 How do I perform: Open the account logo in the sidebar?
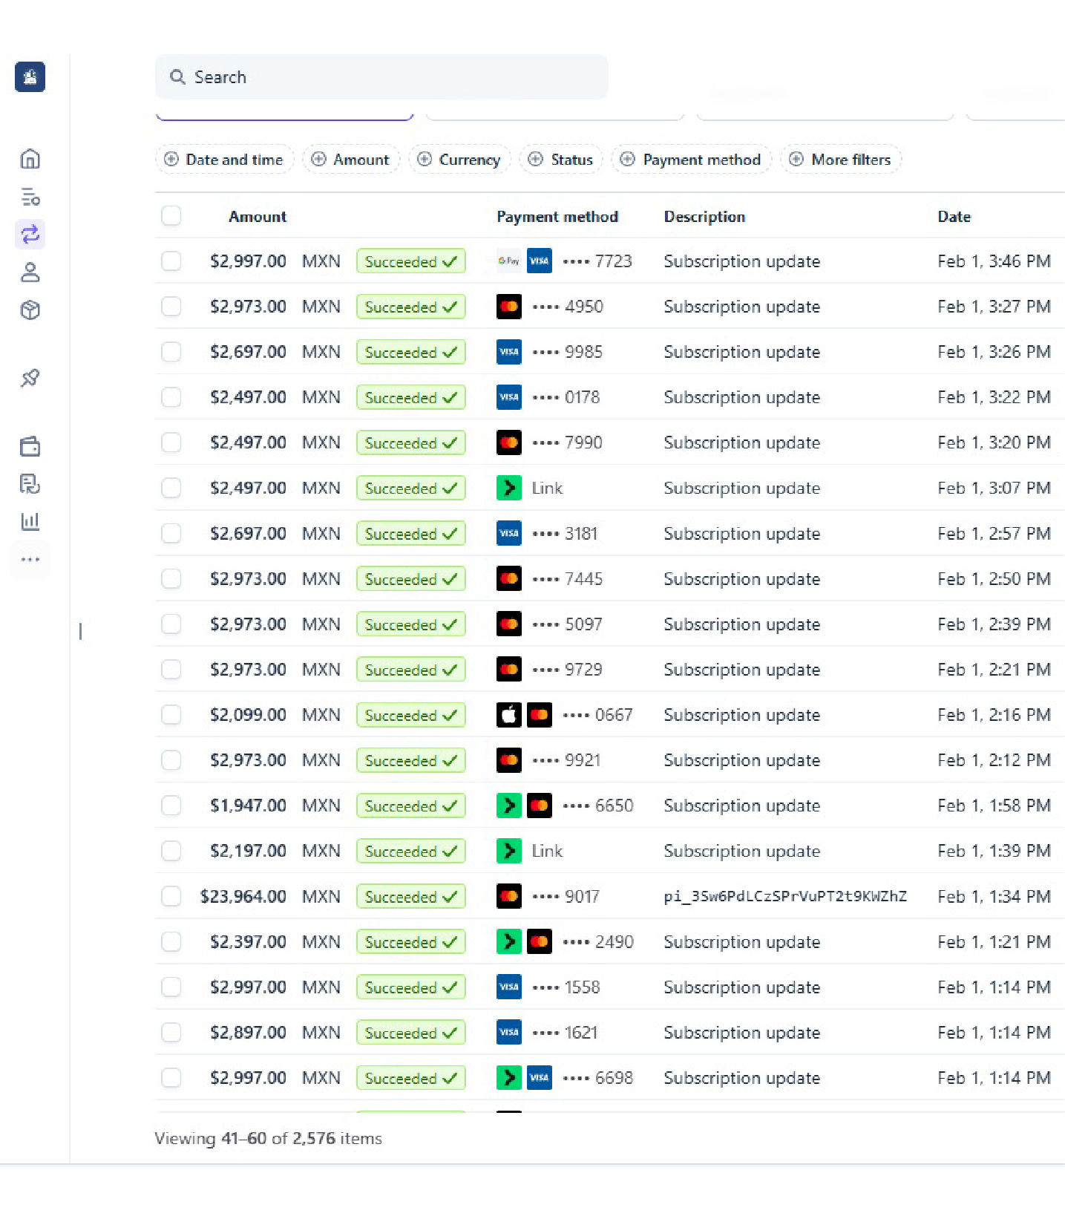(30, 76)
